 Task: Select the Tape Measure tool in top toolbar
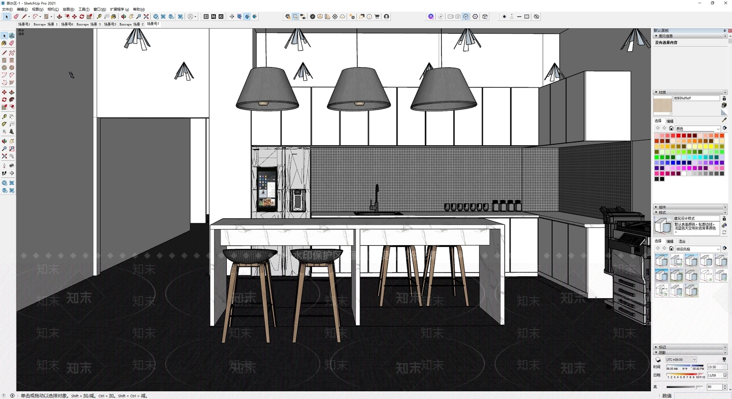[99, 16]
